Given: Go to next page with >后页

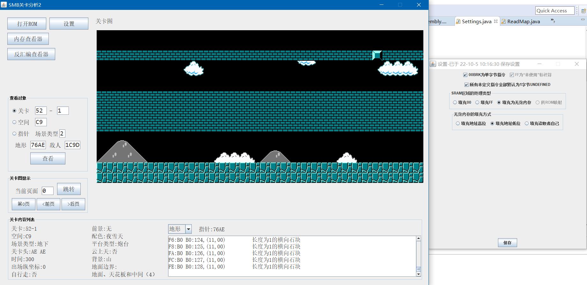Looking at the screenshot, I should (73, 204).
